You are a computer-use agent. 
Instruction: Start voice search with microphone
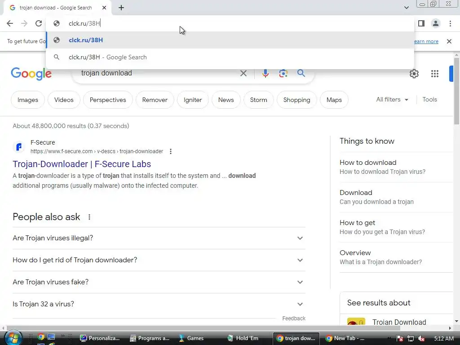tap(265, 73)
